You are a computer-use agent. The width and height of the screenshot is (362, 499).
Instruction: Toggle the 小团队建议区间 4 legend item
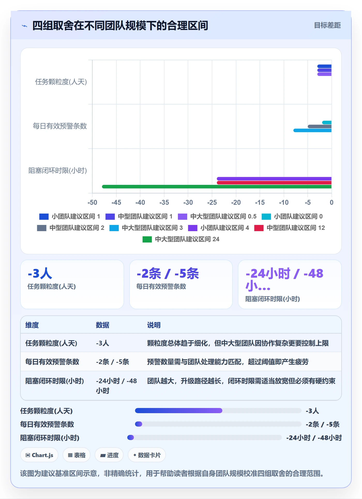tap(218, 228)
